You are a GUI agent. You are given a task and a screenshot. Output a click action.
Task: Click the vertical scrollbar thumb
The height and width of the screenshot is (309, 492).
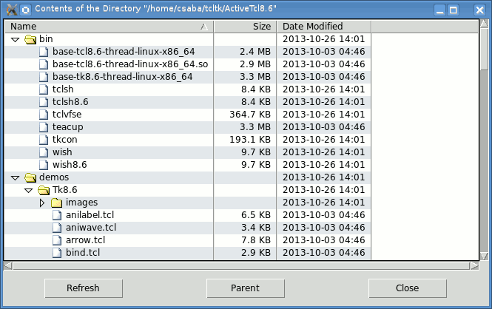484,50
